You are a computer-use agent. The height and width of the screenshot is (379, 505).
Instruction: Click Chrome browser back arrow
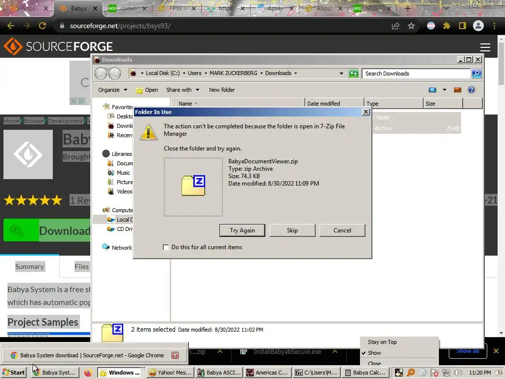(x=11, y=26)
